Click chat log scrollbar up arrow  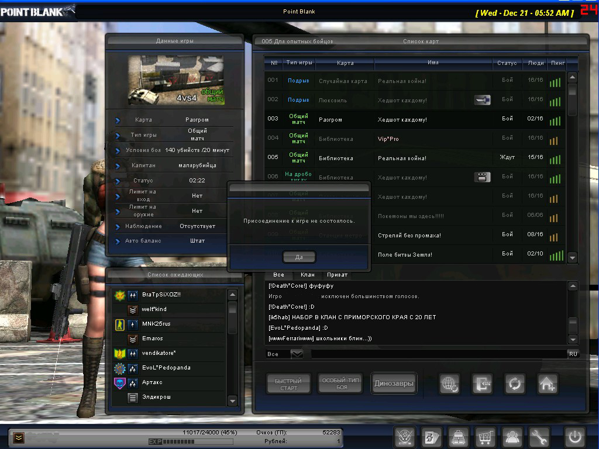tap(573, 286)
